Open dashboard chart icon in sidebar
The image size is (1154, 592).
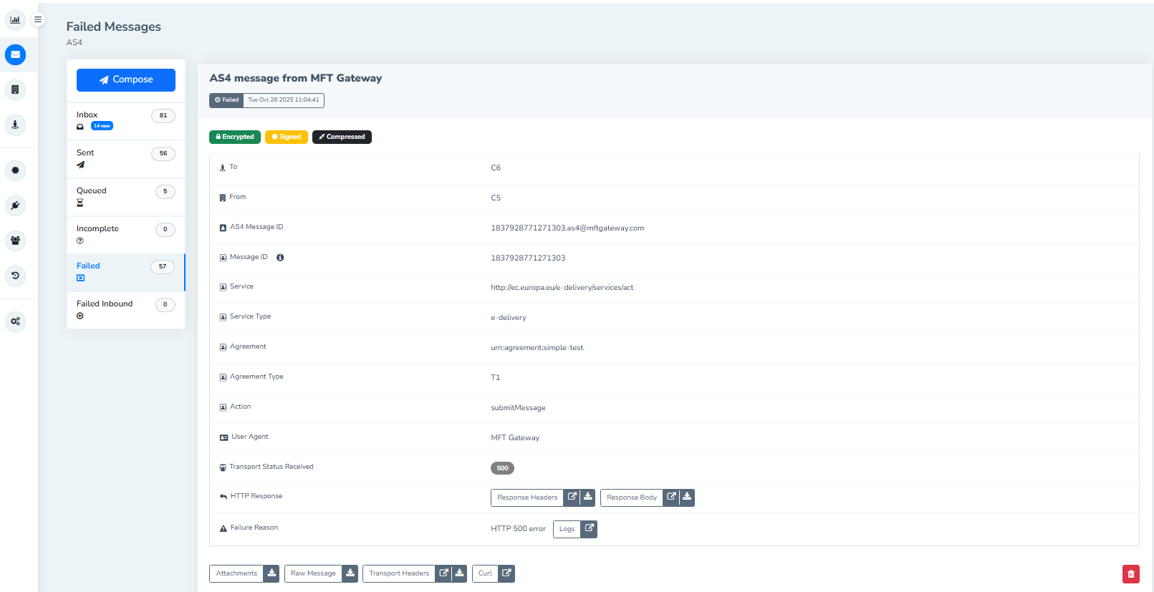pos(15,19)
